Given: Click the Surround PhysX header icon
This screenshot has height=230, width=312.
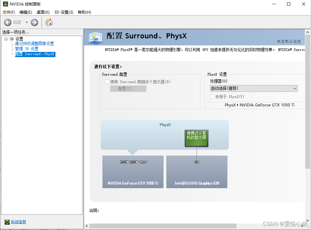Looking at the screenshot, I should click(95, 37).
